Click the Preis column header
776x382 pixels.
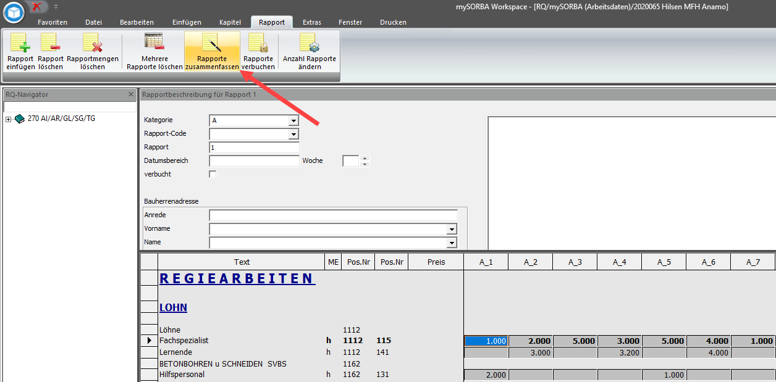tap(436, 262)
